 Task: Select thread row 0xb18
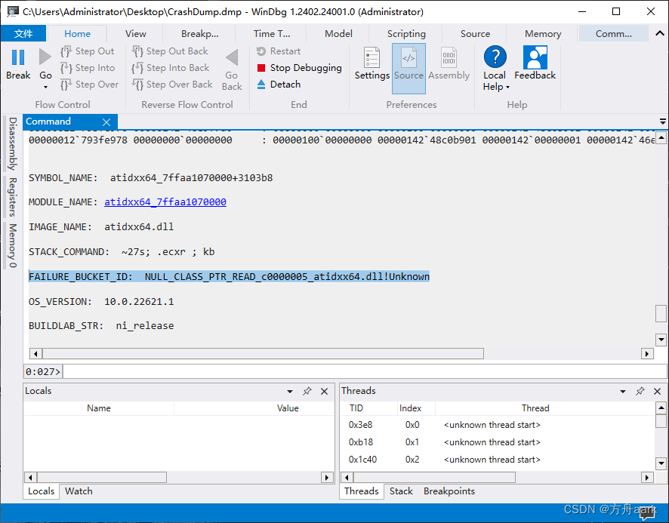498,442
